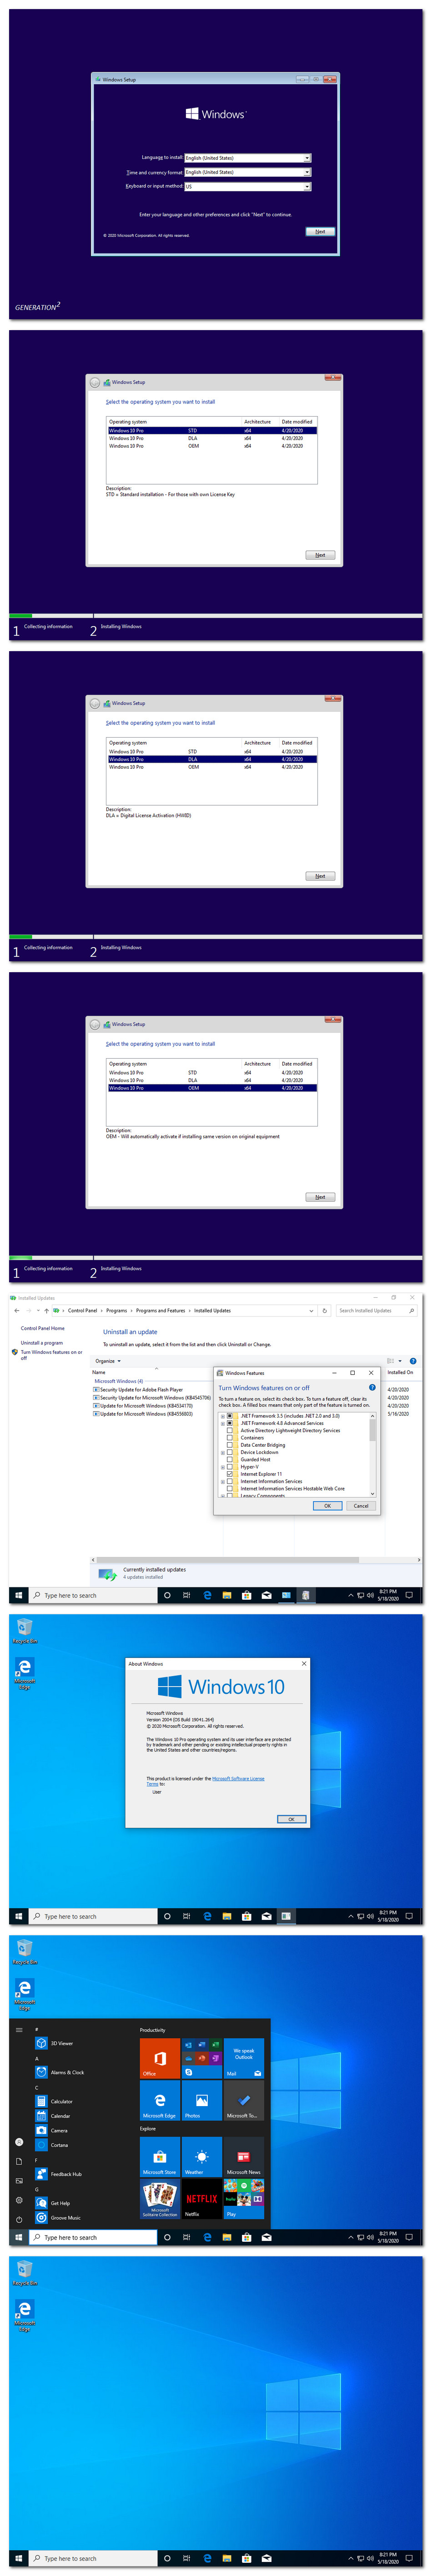Viewport: 432px width, 2576px height.
Task: Open Microsoft Solitaire Collection tile
Action: [x=160, y=2200]
